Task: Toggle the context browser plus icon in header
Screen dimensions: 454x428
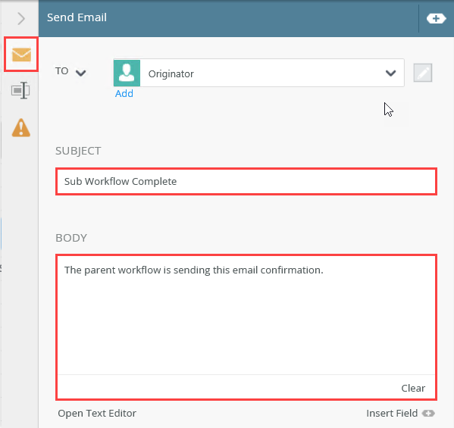Action: click(436, 19)
